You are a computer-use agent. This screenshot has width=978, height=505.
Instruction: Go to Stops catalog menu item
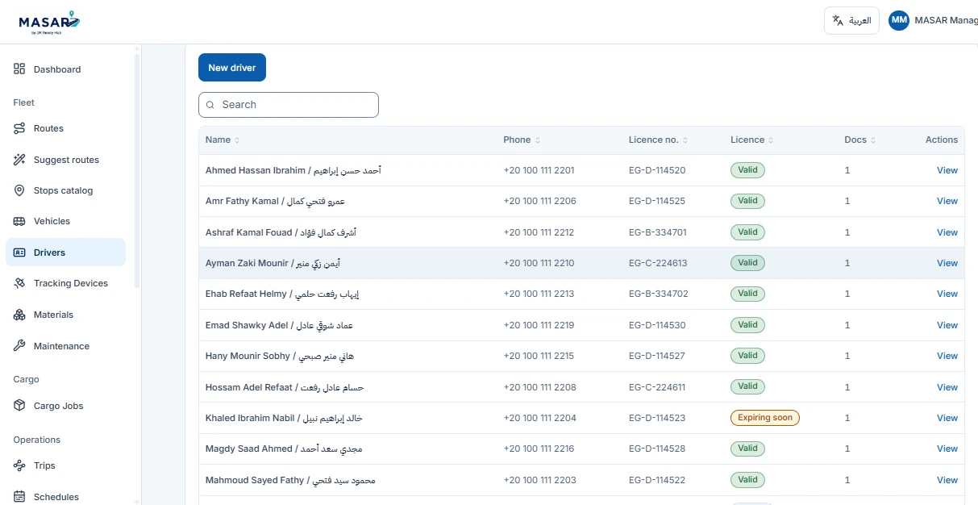point(65,190)
